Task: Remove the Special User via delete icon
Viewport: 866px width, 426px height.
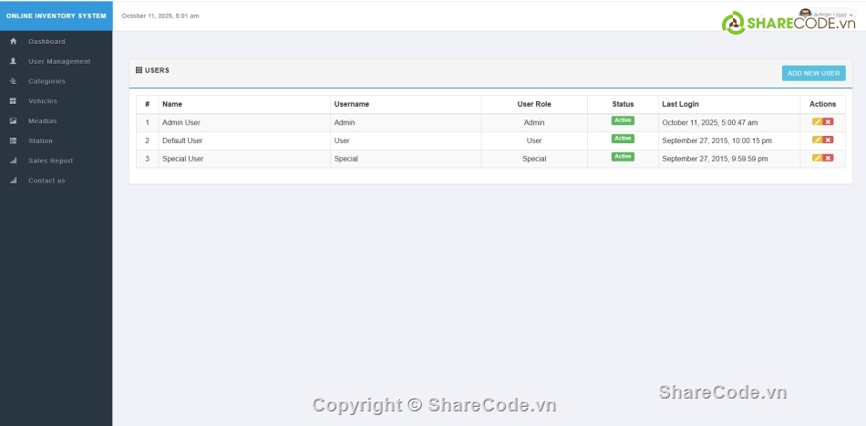Action: (x=829, y=158)
